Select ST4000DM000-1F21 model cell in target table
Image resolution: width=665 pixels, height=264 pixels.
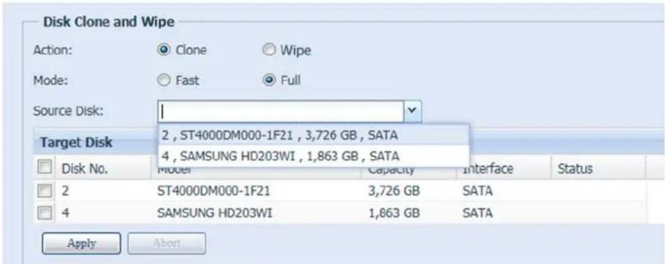(212, 191)
